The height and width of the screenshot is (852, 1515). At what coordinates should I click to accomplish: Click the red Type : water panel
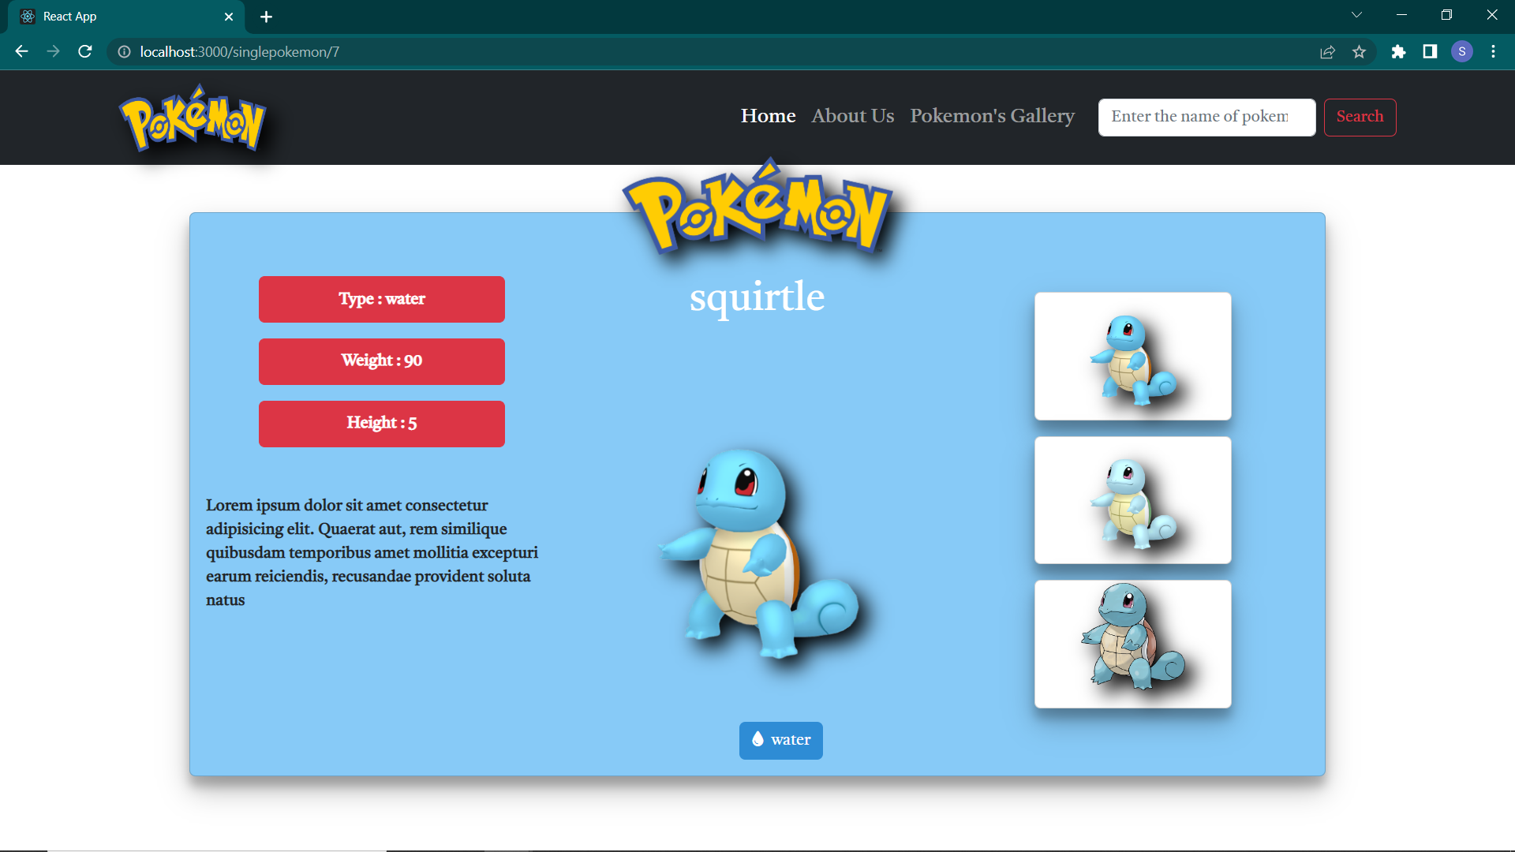tap(381, 299)
